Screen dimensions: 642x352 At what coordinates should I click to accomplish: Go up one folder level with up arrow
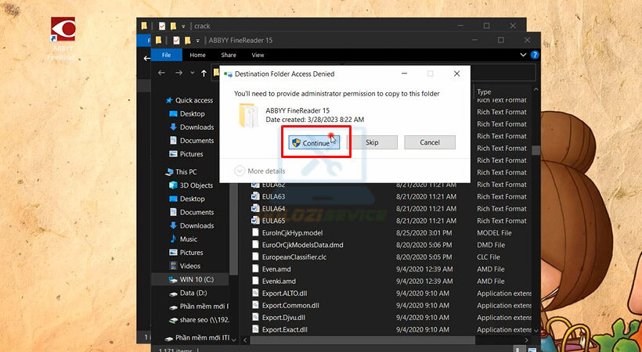(x=204, y=73)
